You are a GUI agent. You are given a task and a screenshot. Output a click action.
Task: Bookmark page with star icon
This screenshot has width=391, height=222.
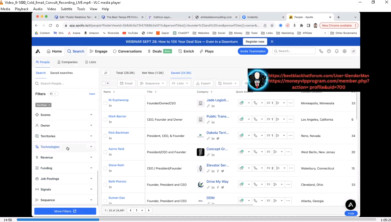click(272, 26)
